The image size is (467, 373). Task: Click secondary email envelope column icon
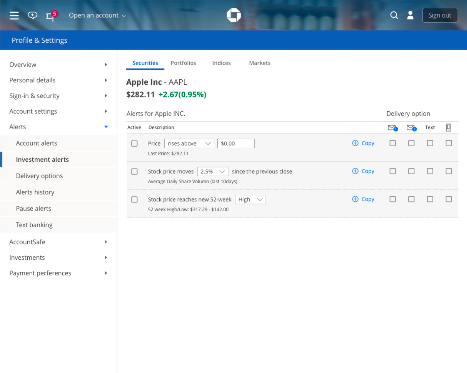pyautogui.click(x=411, y=128)
